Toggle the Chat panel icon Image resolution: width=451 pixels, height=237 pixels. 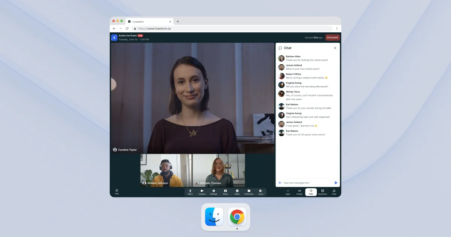(334, 192)
